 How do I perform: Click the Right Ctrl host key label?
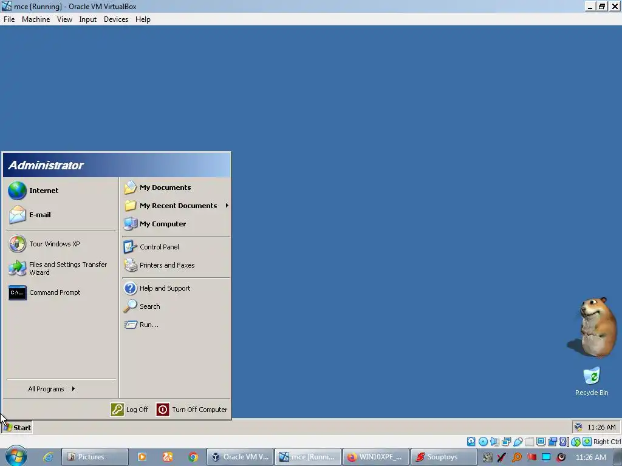(607, 442)
